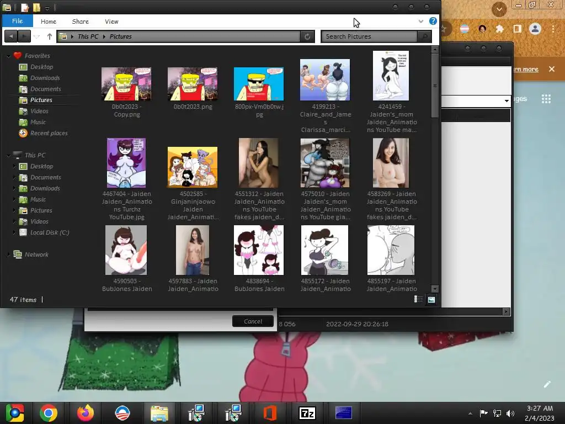565x424 pixels.
Task: Expand the ribbon with the chevron
Action: pyautogui.click(x=420, y=22)
